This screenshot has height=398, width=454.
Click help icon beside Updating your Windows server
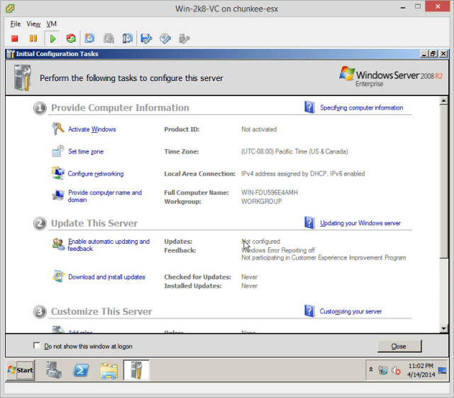click(309, 222)
